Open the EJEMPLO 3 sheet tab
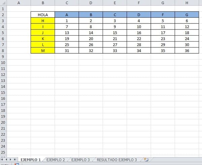 80,160
